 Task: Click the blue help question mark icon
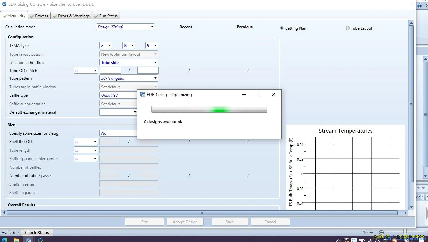pos(420,6)
